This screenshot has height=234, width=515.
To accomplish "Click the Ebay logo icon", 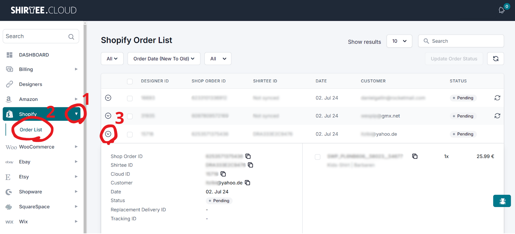I will click(x=9, y=162).
